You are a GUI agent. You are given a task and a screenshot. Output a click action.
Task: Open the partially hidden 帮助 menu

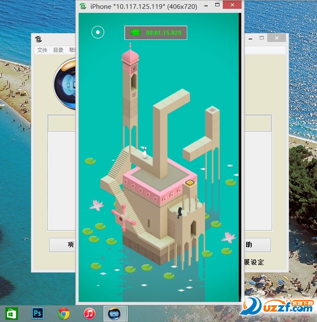tap(72, 50)
